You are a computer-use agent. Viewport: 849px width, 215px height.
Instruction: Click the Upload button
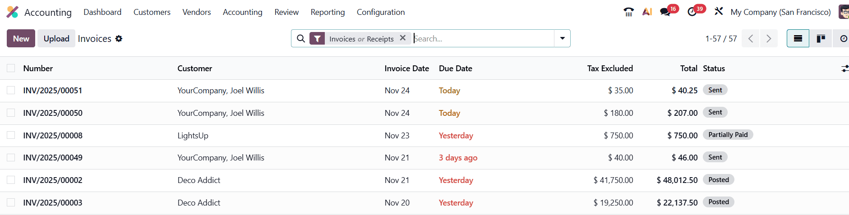point(56,38)
